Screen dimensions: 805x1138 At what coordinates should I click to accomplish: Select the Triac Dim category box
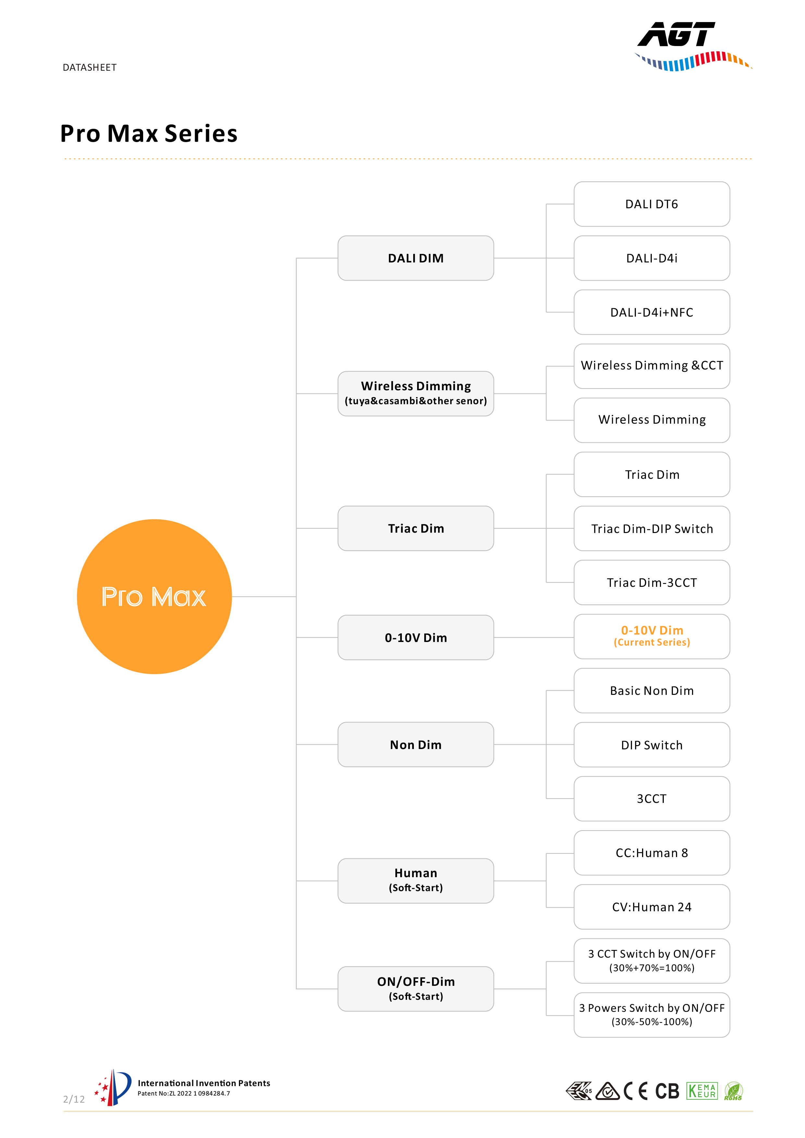(x=415, y=528)
